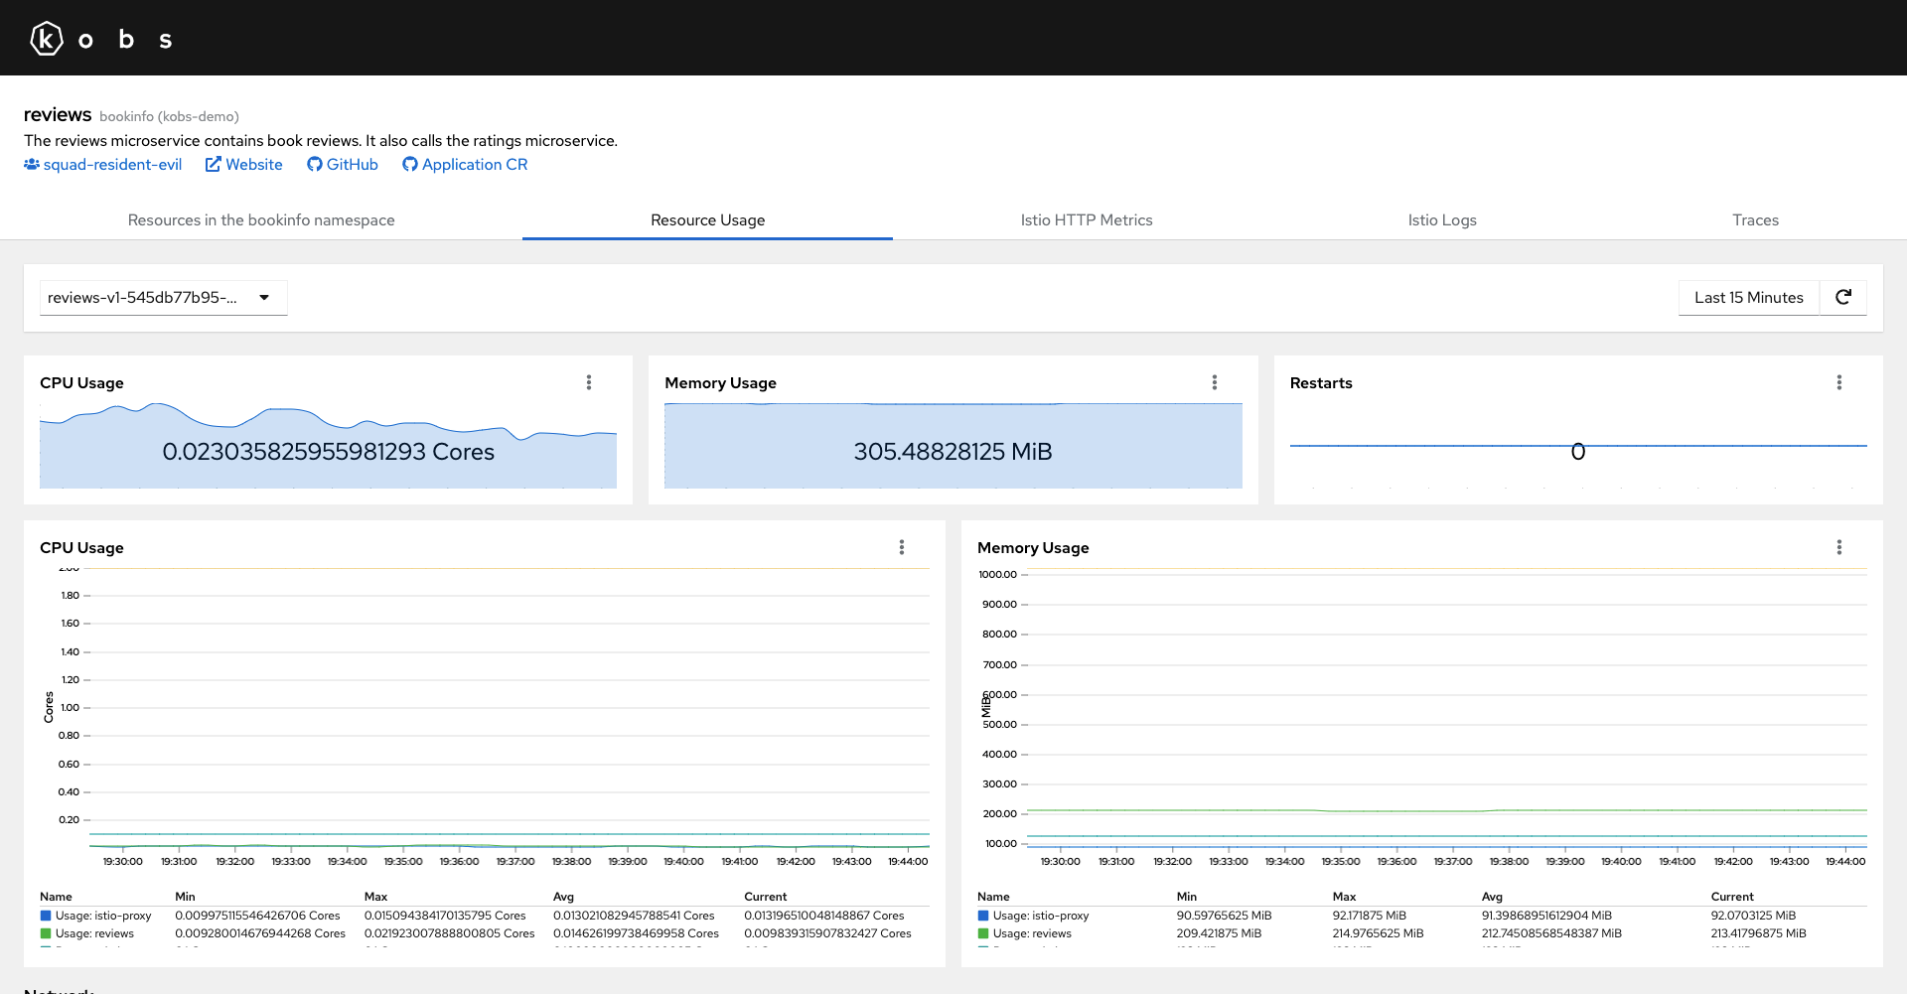Viewport: 1907px width, 994px height.
Task: Click the 305.48828125 MiB value
Action: 953,452
